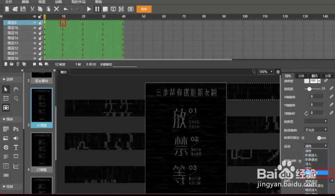The image size is (335, 196).
Task: Cut selection with the scissors icon
Action: pyautogui.click(x=32, y=9)
